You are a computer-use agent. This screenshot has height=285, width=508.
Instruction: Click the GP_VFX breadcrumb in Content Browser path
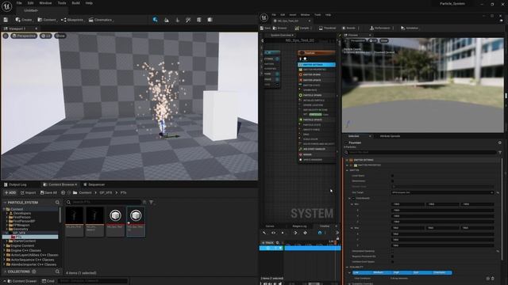106,192
